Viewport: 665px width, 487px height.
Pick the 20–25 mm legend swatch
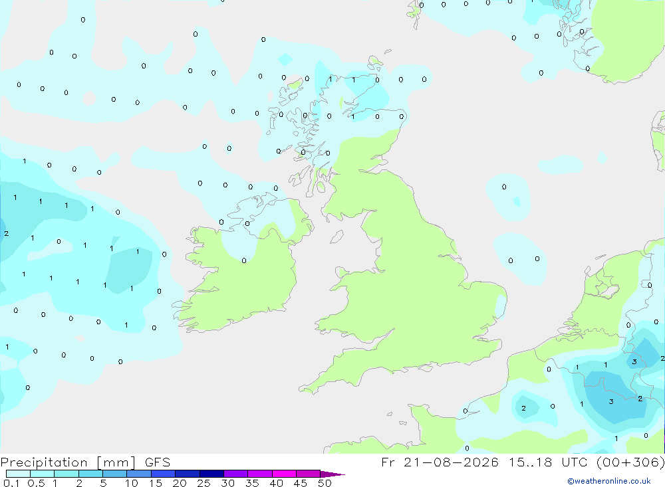point(188,474)
